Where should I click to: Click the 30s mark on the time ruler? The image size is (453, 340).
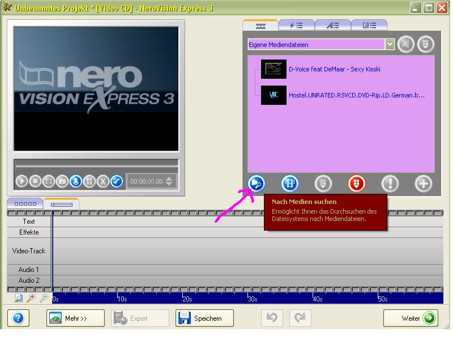(x=253, y=299)
